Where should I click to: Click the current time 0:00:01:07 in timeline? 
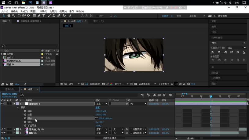10,94
